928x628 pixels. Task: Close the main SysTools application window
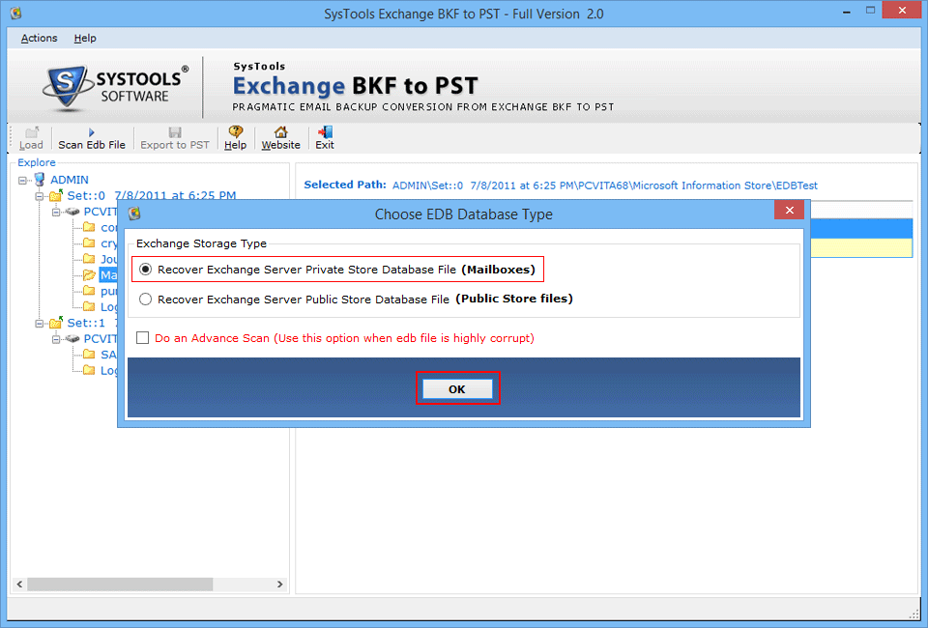coord(902,10)
